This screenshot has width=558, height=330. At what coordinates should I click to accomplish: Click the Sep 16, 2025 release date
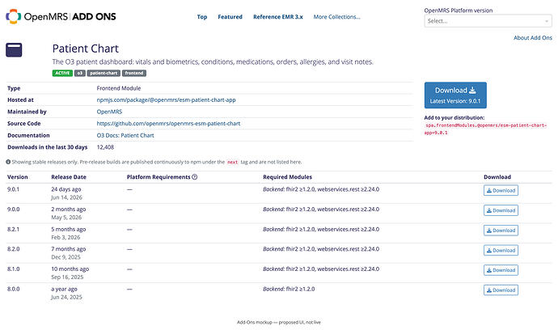67,277
